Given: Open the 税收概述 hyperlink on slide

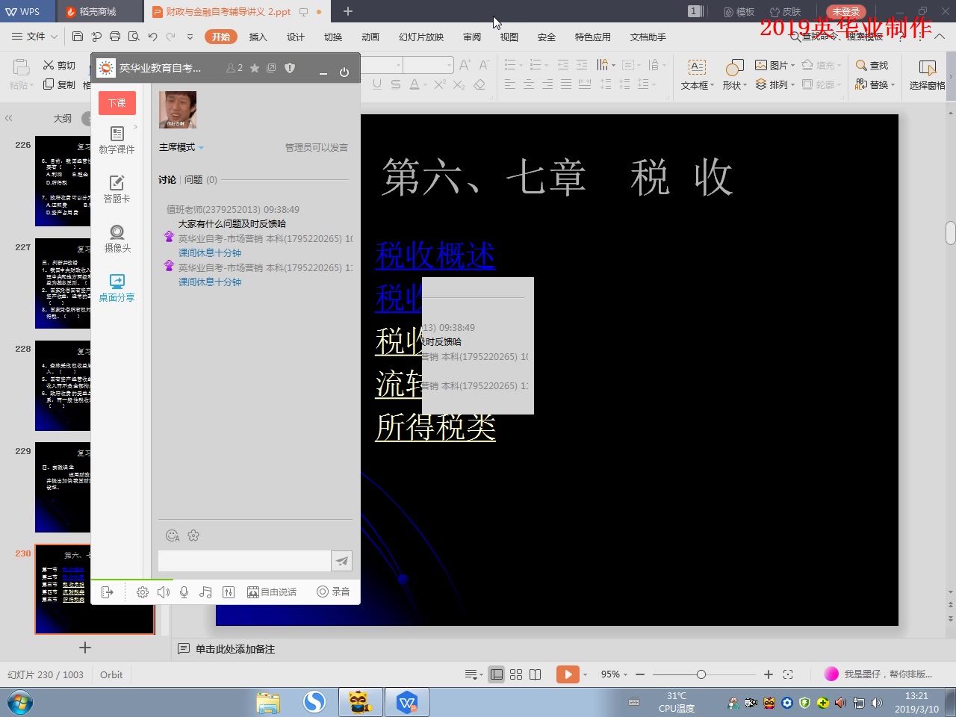Looking at the screenshot, I should point(435,255).
